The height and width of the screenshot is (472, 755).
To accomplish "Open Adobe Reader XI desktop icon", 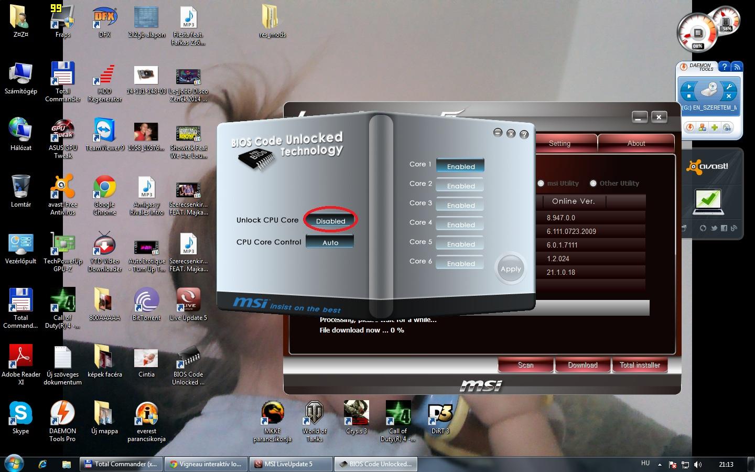I will click(x=21, y=364).
